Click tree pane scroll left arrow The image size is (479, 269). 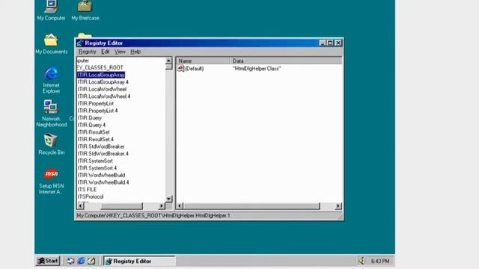[81, 206]
